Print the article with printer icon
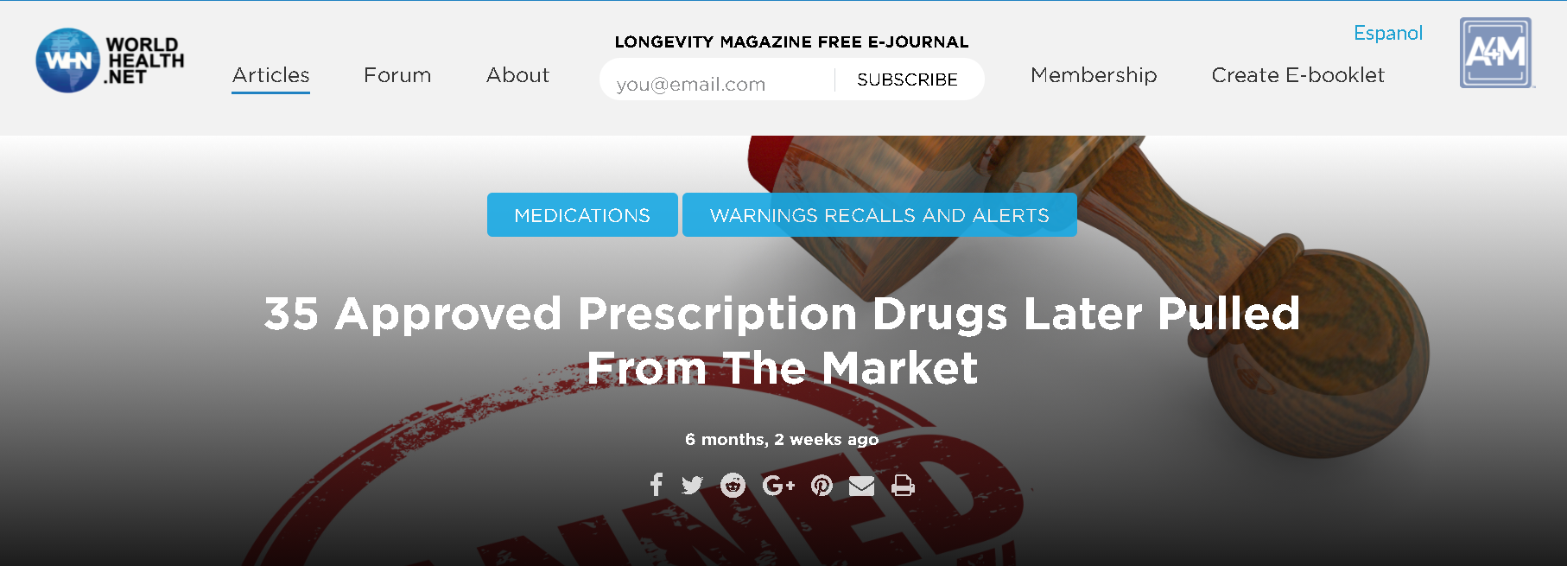 pos(903,486)
